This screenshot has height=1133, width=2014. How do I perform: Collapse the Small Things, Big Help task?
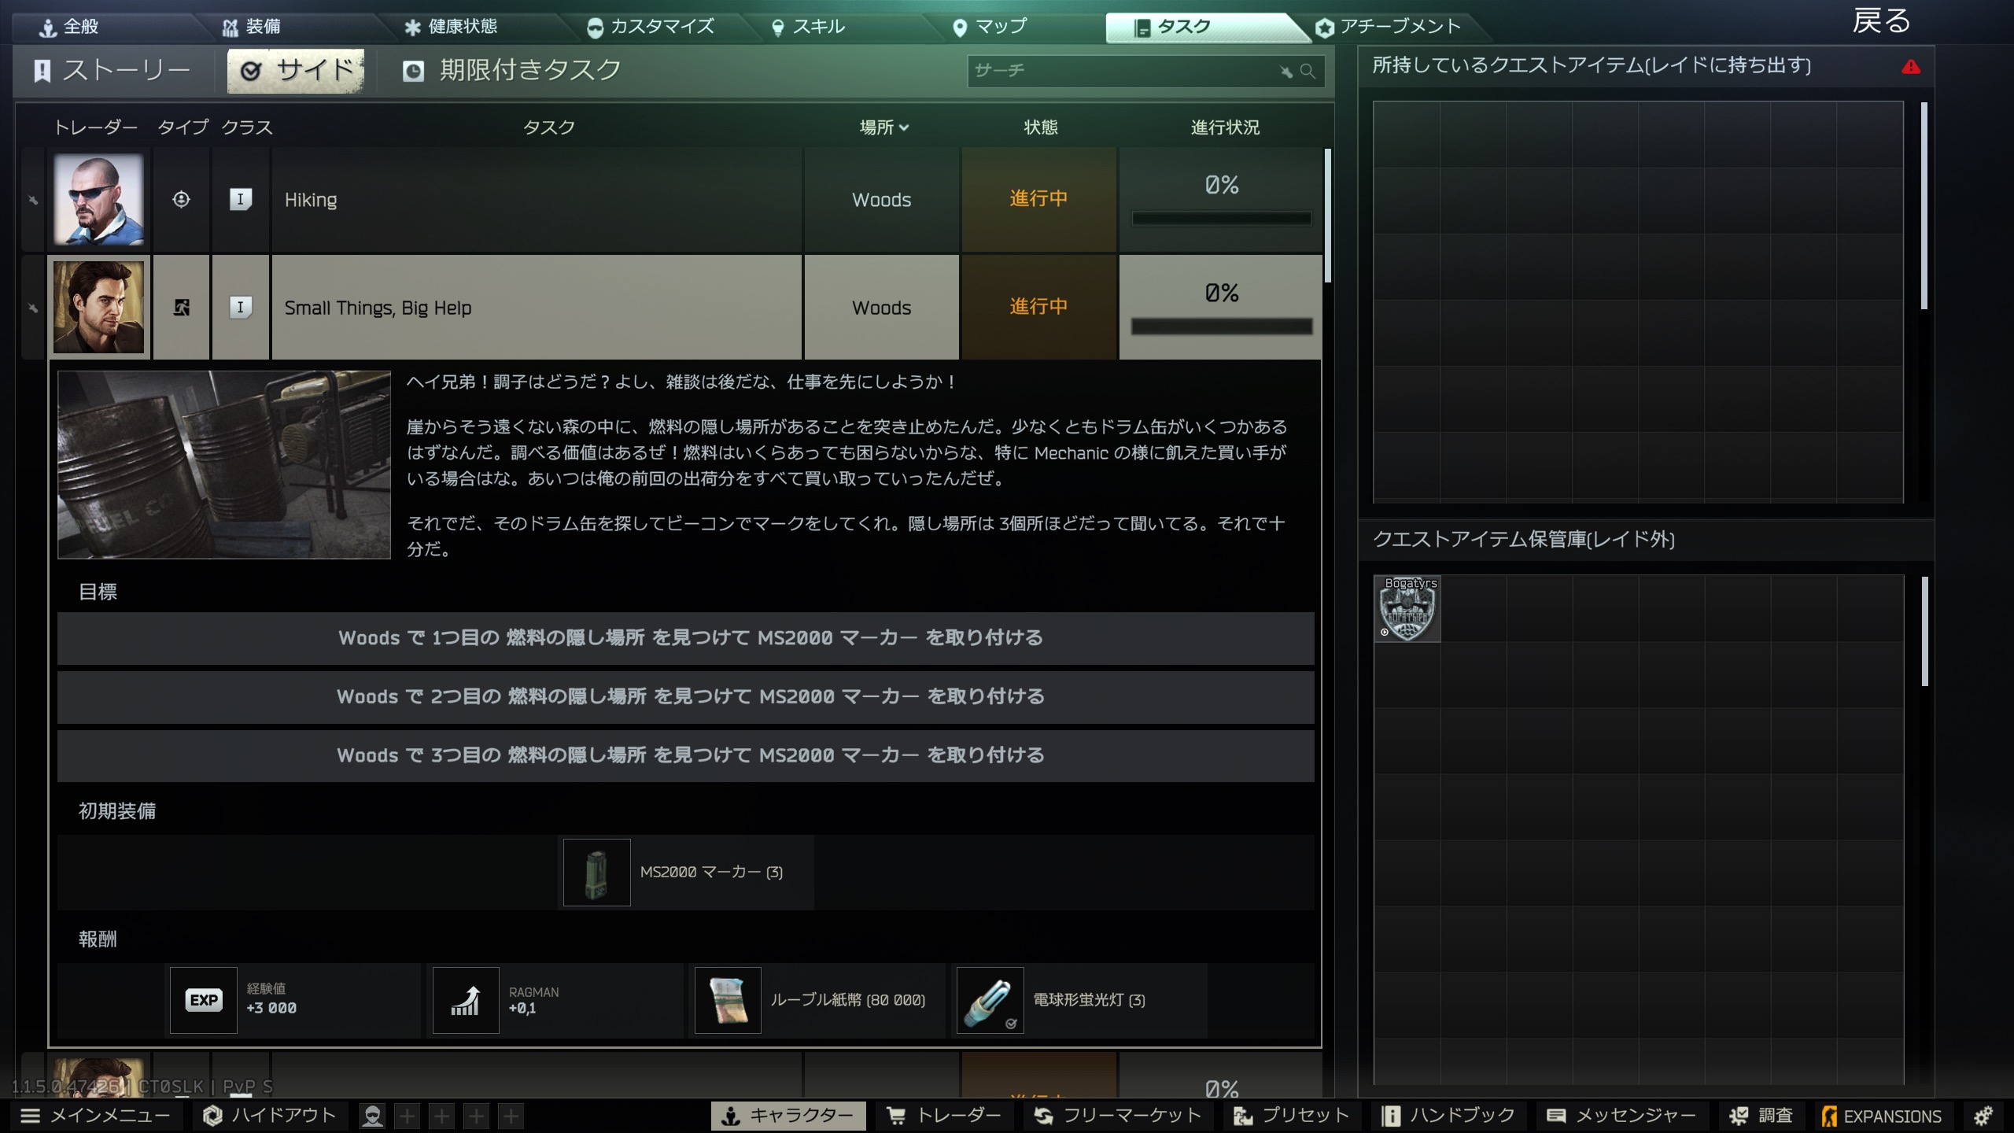tap(536, 308)
